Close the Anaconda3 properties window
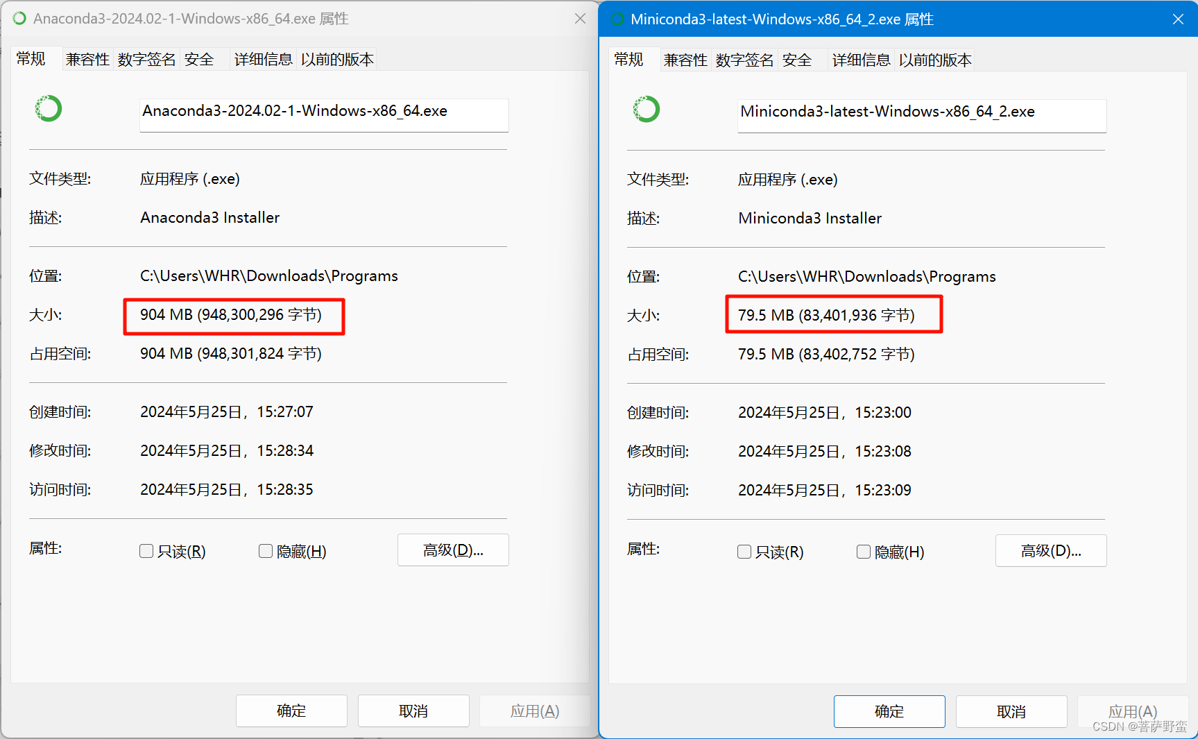This screenshot has width=1198, height=739. pos(581,19)
